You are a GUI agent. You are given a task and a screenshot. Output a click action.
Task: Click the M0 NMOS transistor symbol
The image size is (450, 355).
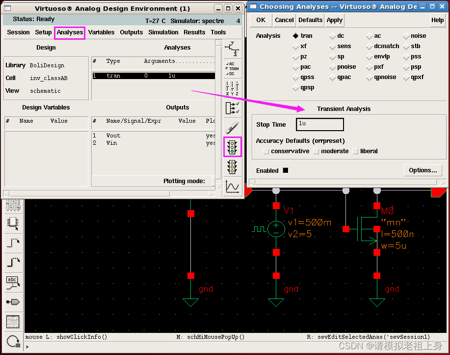coord(367,229)
